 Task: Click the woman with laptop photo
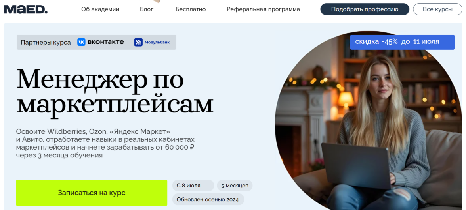tap(369, 120)
